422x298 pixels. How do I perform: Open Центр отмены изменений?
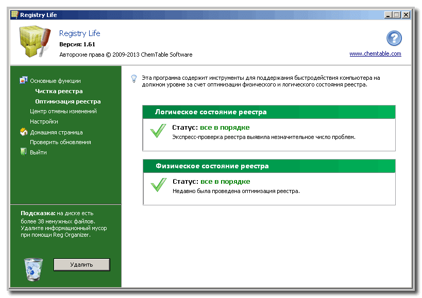tap(63, 111)
